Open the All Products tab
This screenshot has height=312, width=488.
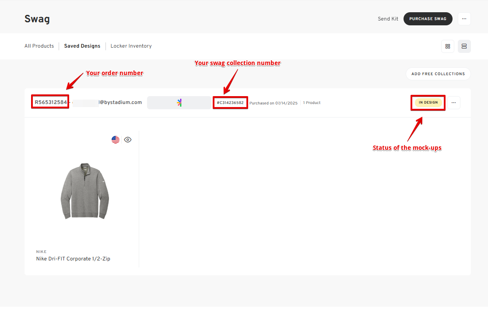click(x=39, y=46)
